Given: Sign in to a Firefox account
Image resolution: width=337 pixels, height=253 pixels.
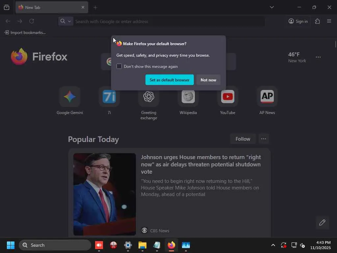Looking at the screenshot, I should tap(298, 21).
